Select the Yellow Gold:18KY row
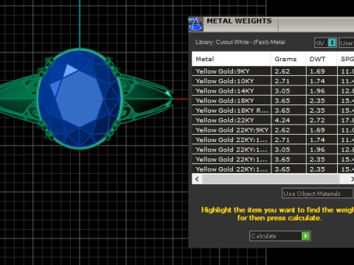Screen dimensions: 354x265 point(273,101)
